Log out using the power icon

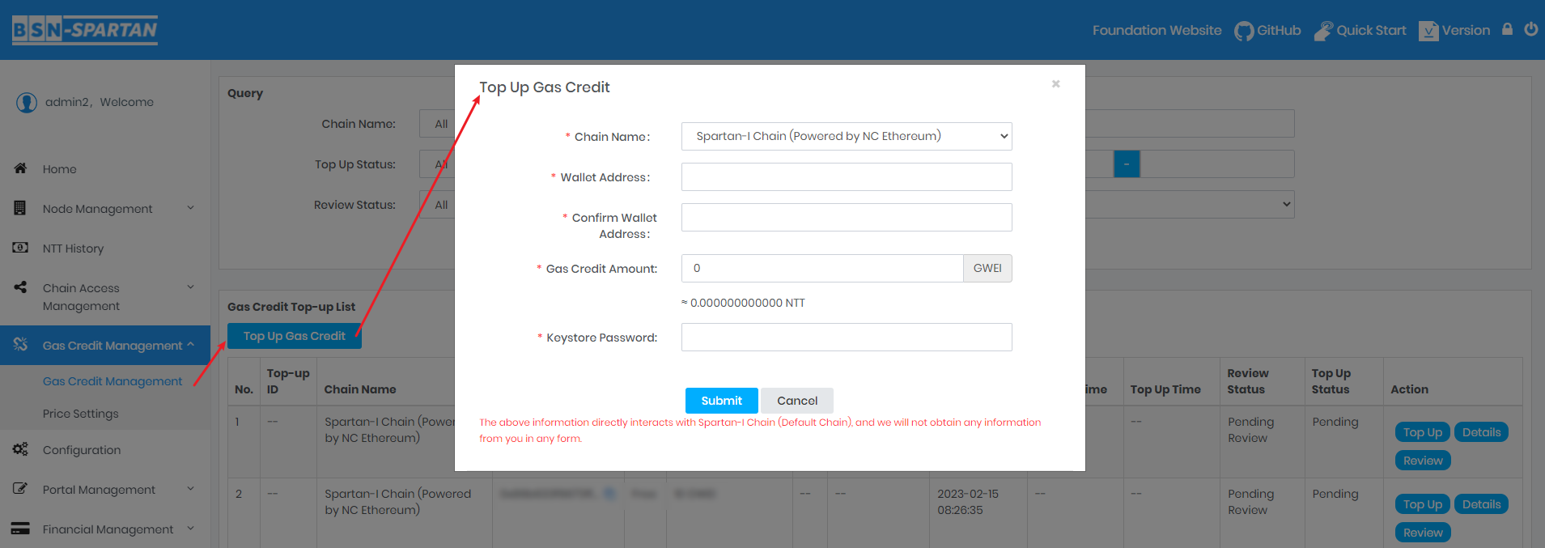pyautogui.click(x=1530, y=29)
